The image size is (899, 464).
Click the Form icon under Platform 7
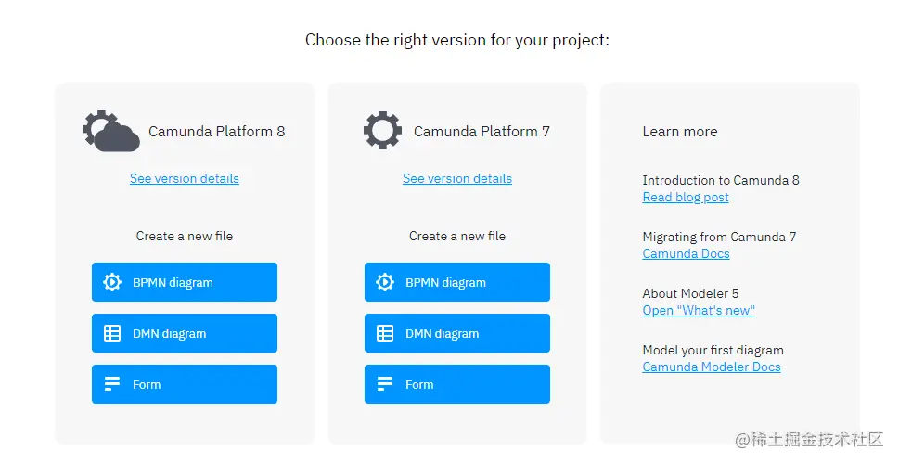coord(385,383)
